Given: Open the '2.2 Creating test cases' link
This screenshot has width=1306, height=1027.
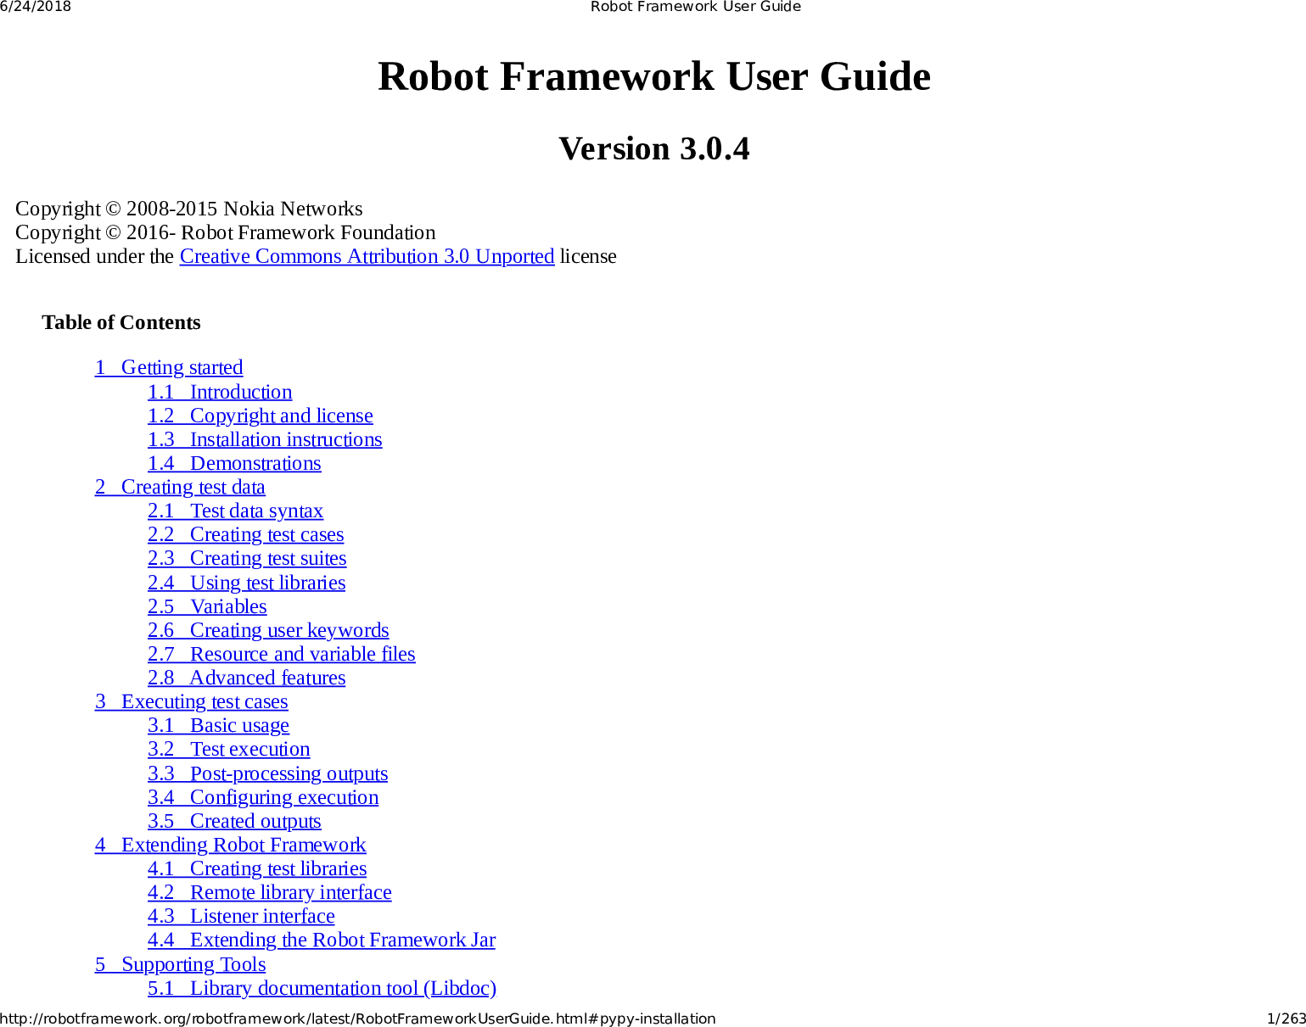Looking at the screenshot, I should point(245,534).
